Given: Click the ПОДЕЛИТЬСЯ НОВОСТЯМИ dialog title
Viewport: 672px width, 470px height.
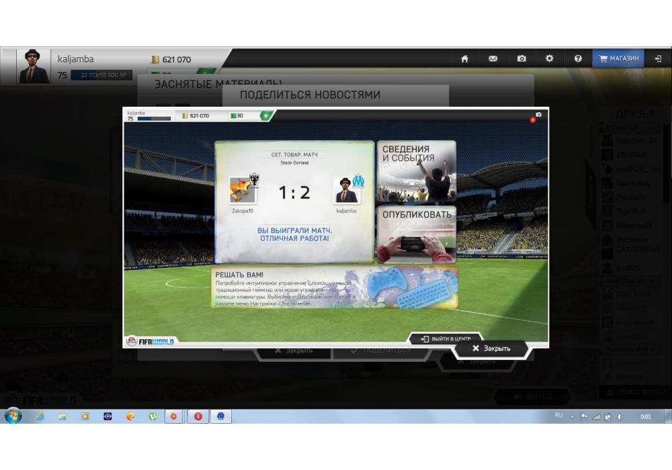Looking at the screenshot, I should (310, 95).
